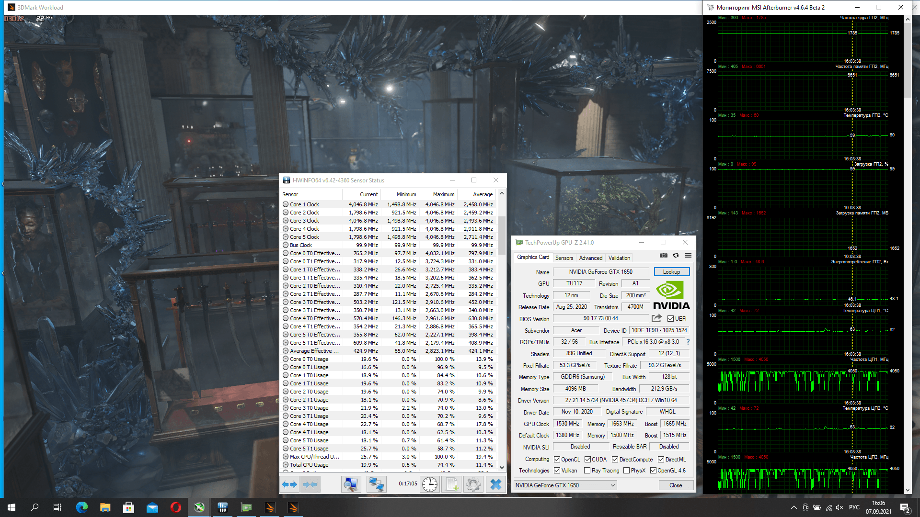Toggle the UEFI checkbox

pyautogui.click(x=670, y=319)
